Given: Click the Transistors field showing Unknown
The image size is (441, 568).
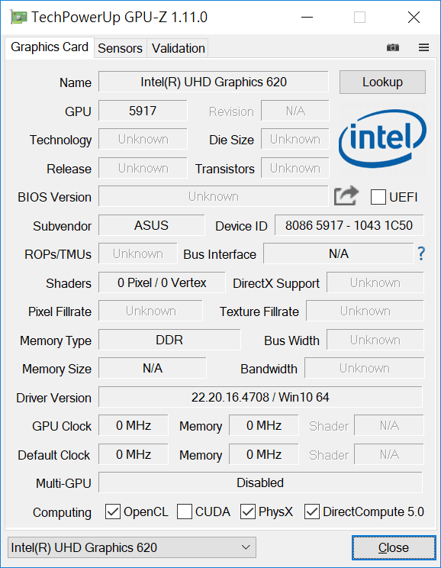Looking at the screenshot, I should pos(295,168).
